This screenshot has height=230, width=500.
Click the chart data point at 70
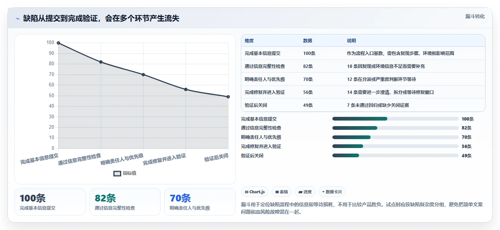pos(143,75)
